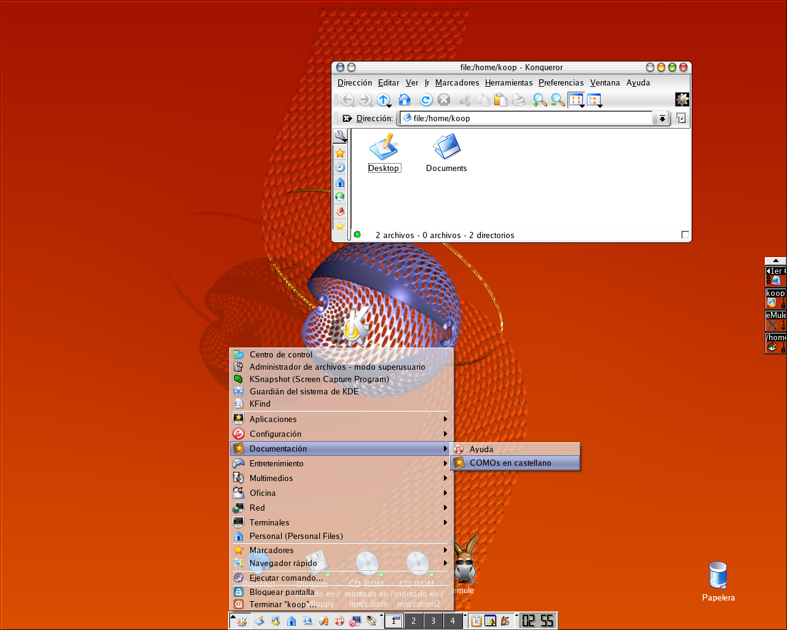The height and width of the screenshot is (630, 787).
Task: Click the Forward arrow in Konqueror
Action: click(365, 100)
